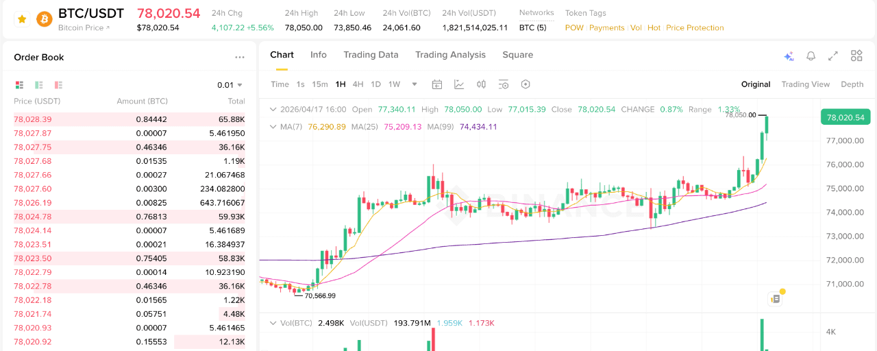Screen dimensions: 877x351
Task: Click the POW token tag
Action: point(574,28)
